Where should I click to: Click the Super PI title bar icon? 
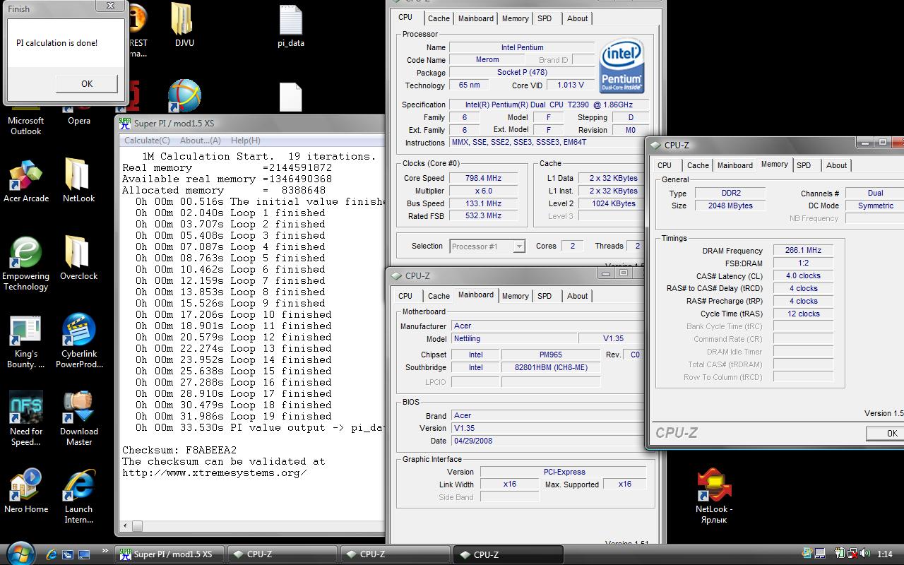tap(125, 123)
